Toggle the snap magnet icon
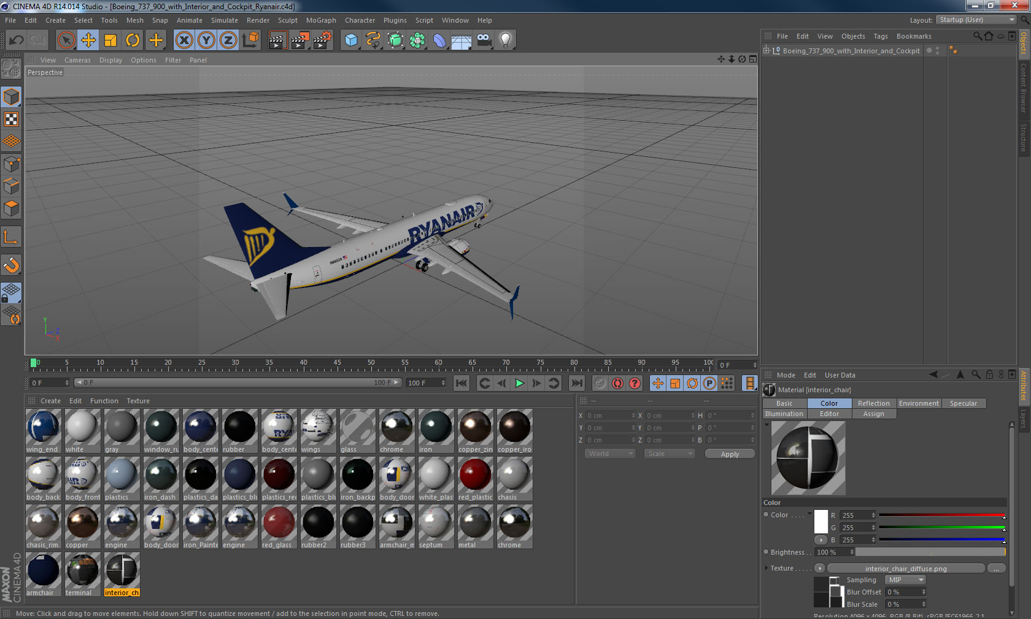Screen dimensions: 1031x619 click(x=11, y=265)
